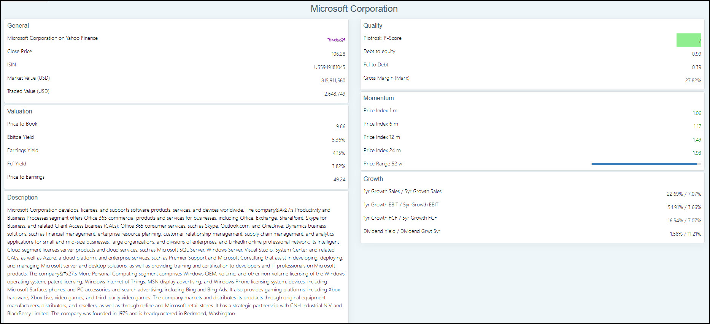Viewport: 710px width, 324px height.
Task: Click the Price to Earnings value 49.24
Action: point(339,179)
